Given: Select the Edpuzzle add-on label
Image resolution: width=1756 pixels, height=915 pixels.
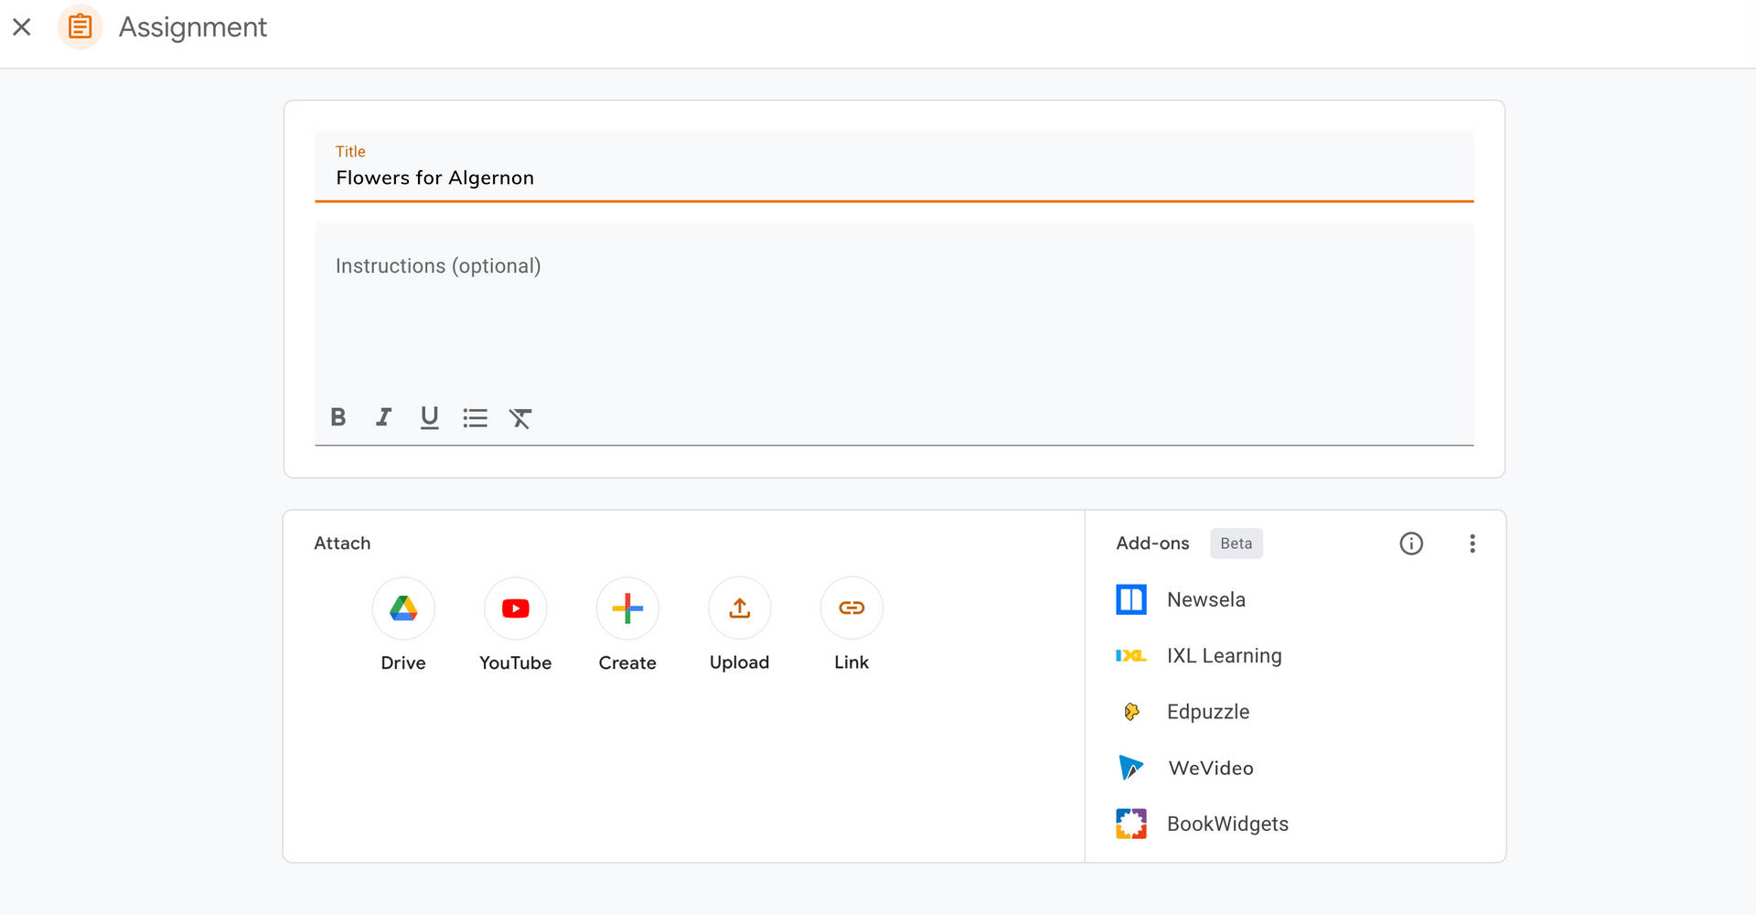Looking at the screenshot, I should point(1208,712).
